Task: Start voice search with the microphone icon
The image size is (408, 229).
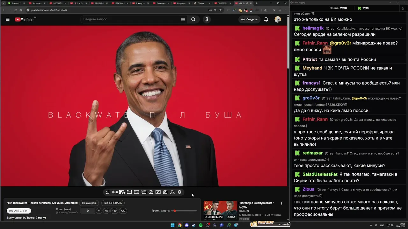Action: 207,19
